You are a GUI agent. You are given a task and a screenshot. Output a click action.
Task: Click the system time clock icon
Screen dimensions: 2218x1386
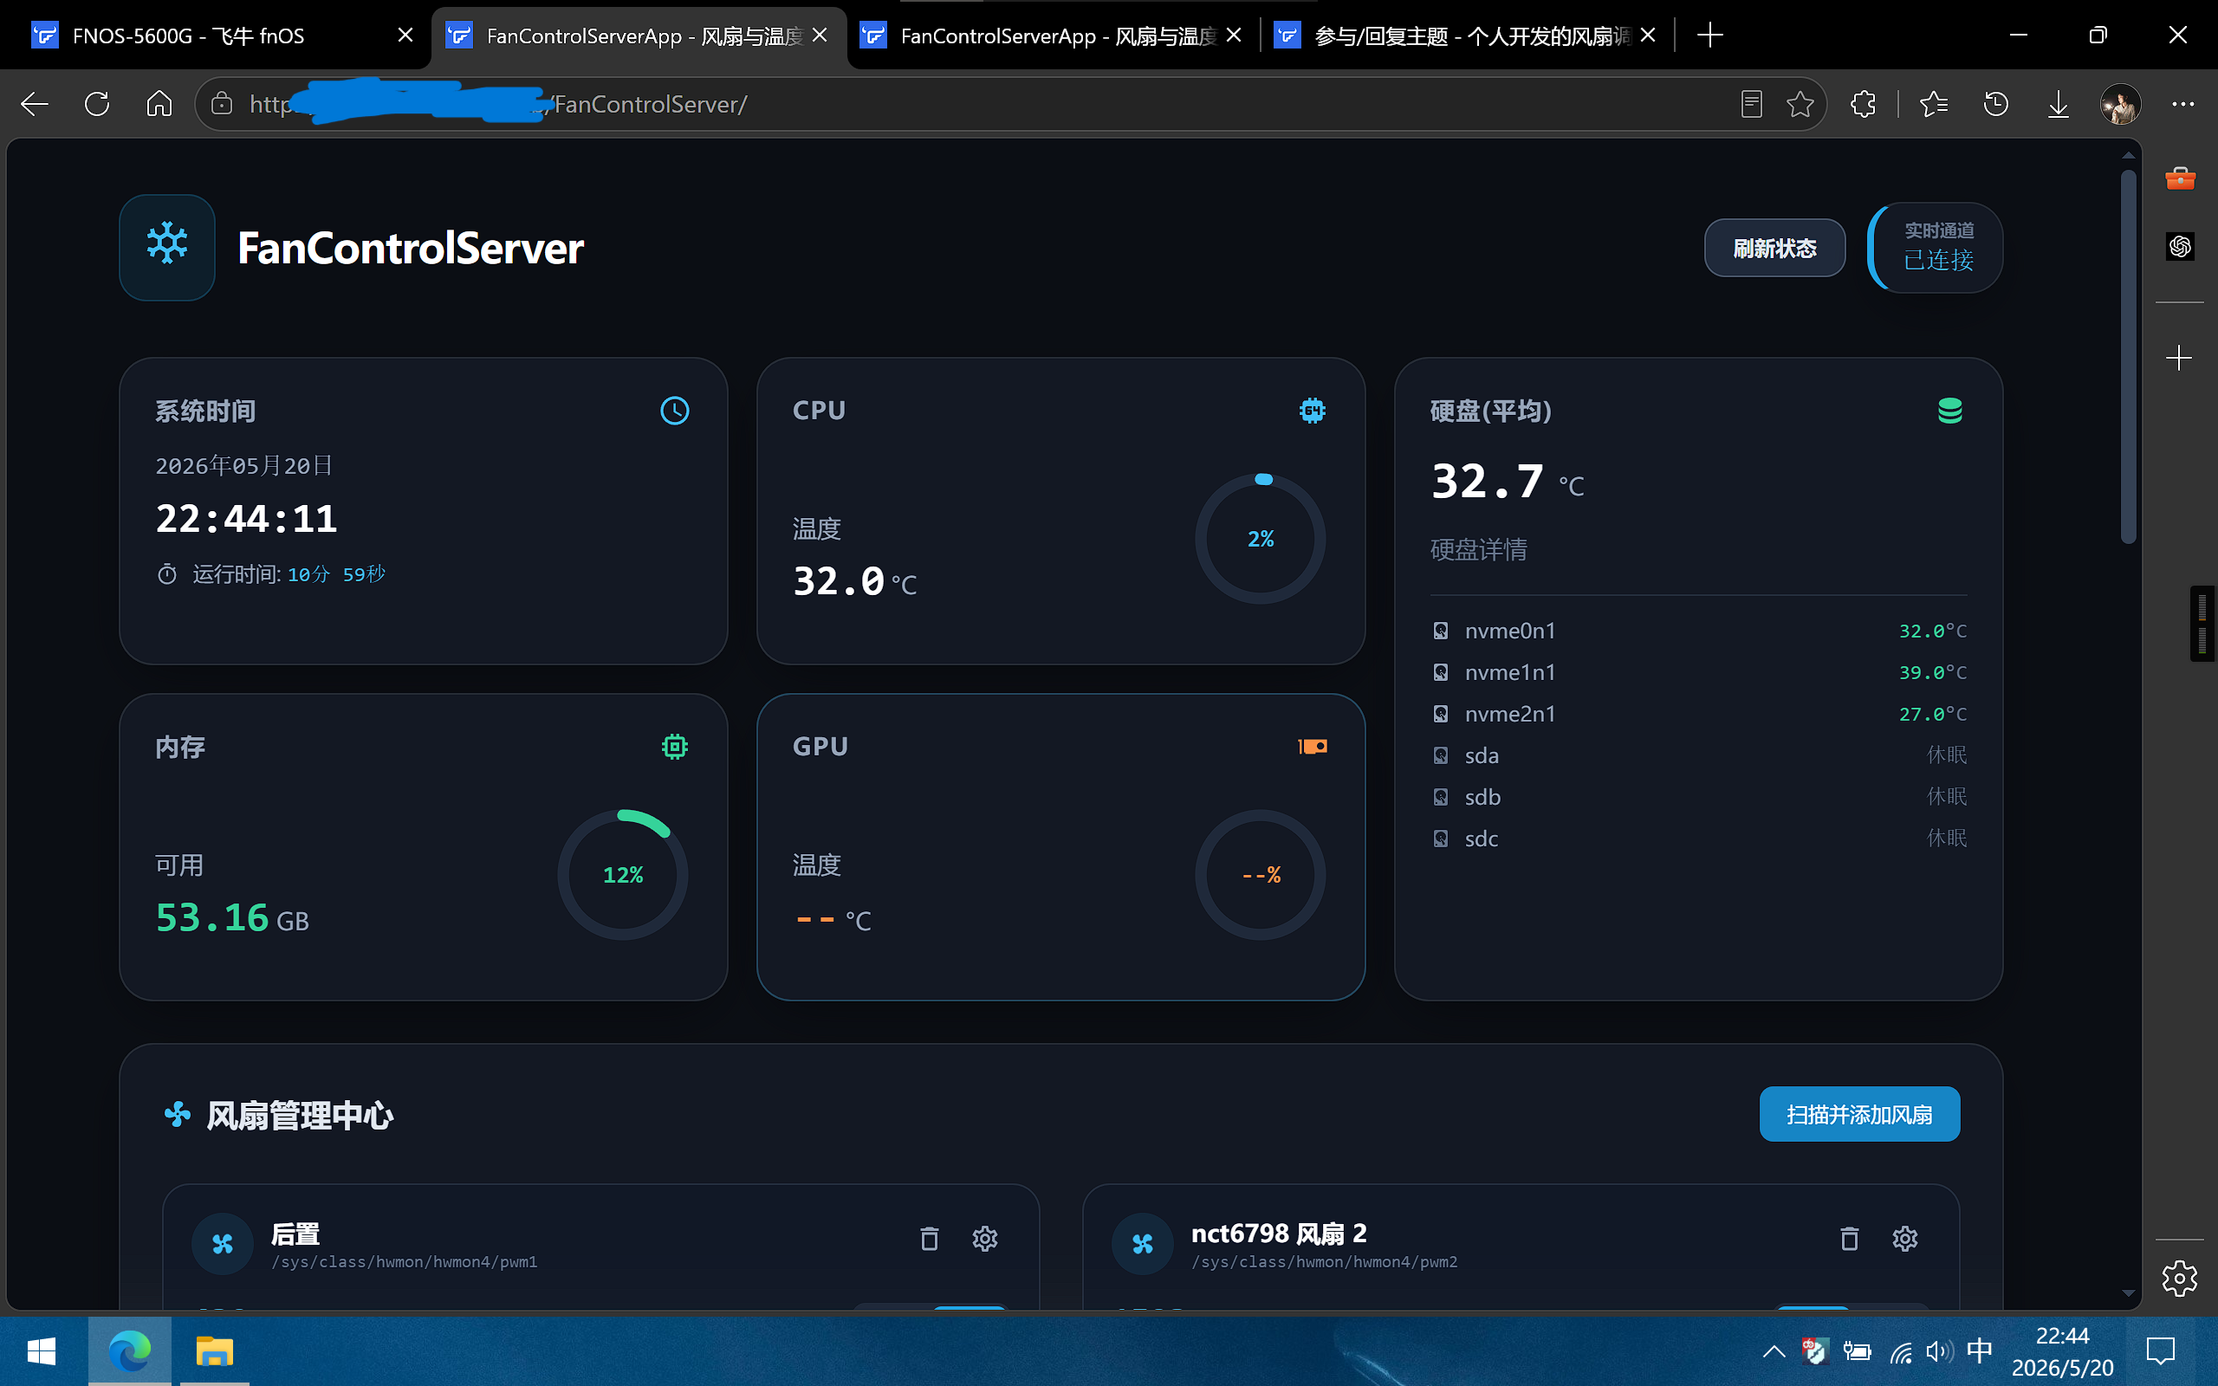tap(675, 411)
